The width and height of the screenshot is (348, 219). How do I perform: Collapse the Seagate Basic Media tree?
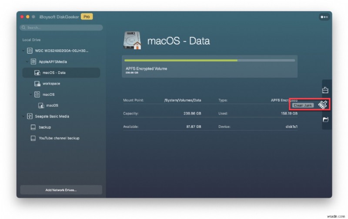pyautogui.click(x=23, y=116)
